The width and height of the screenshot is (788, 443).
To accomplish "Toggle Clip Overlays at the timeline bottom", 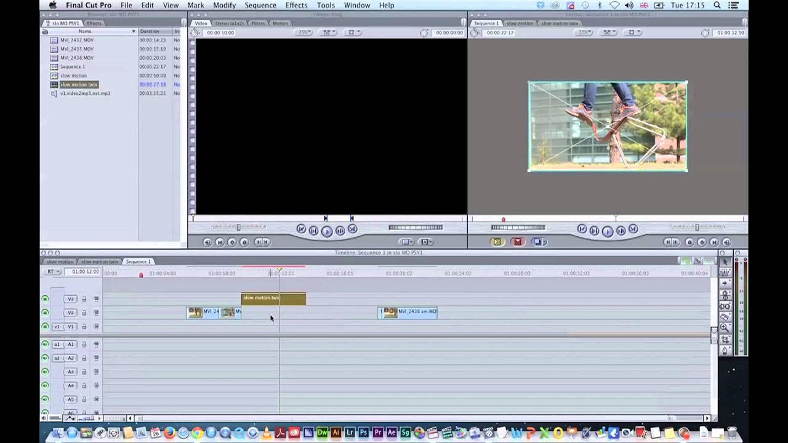I will [x=70, y=418].
